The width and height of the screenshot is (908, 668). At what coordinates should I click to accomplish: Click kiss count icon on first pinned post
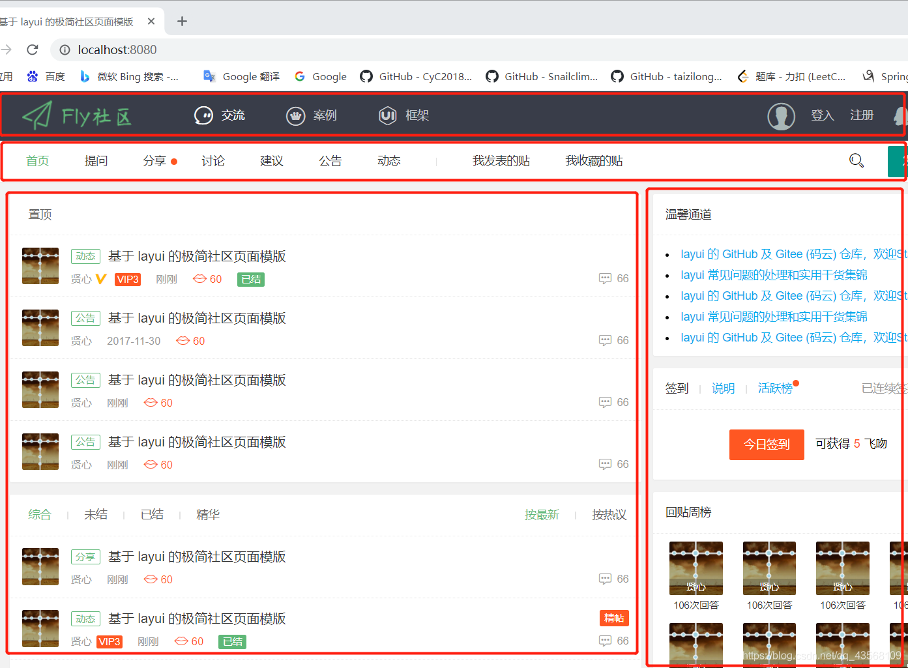tap(199, 279)
